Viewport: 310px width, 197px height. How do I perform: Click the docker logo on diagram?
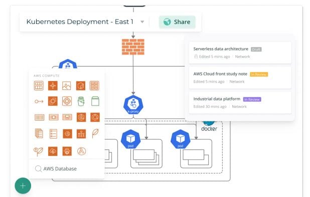tap(209, 126)
